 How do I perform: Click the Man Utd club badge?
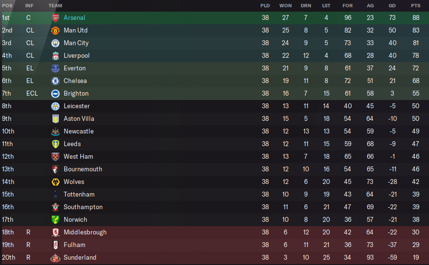coord(55,31)
